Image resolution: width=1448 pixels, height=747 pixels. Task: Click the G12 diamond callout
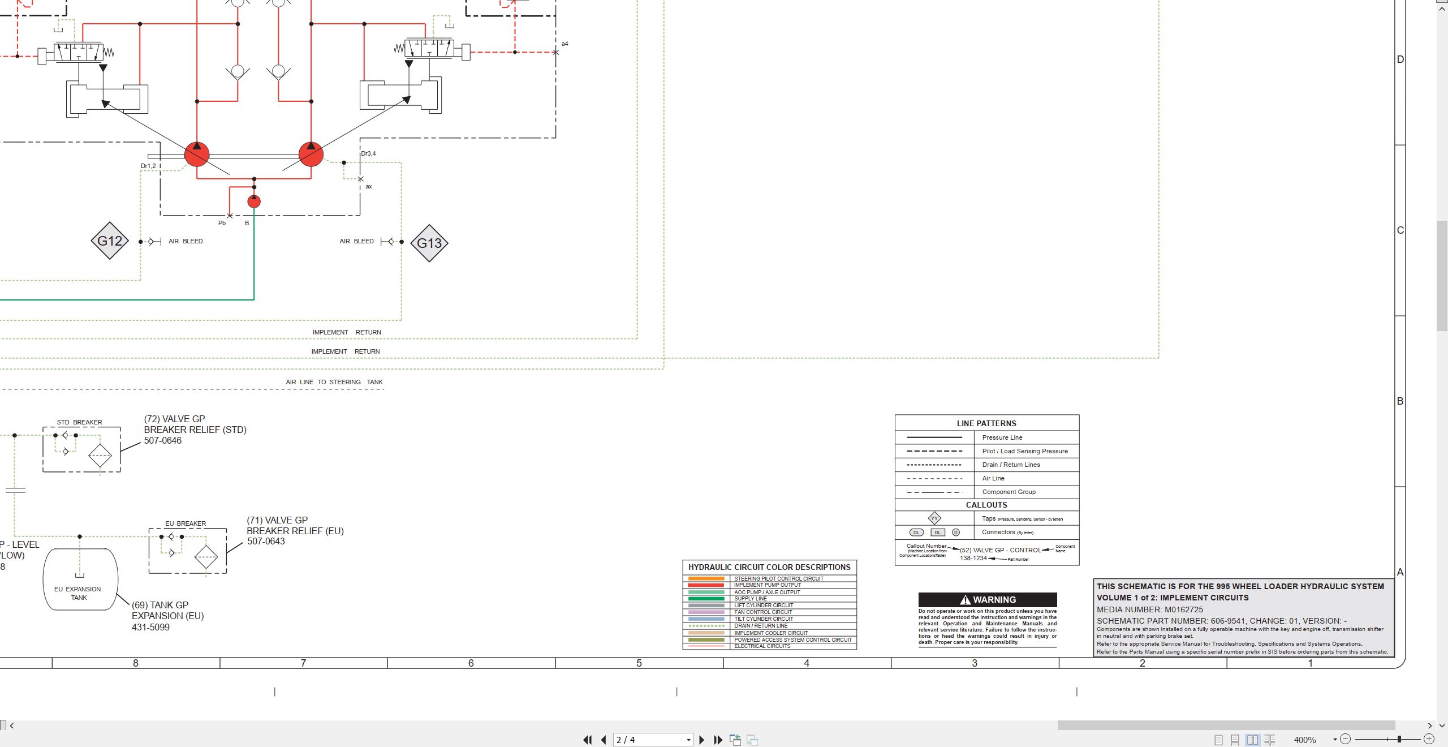[110, 241]
